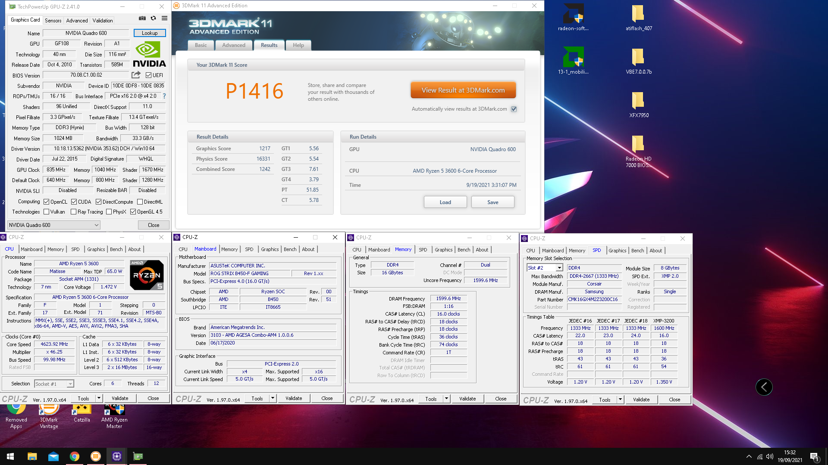Viewport: 828px width, 465px height.
Task: Click the NVIDIA logo in GPU-Z
Action: 149,54
